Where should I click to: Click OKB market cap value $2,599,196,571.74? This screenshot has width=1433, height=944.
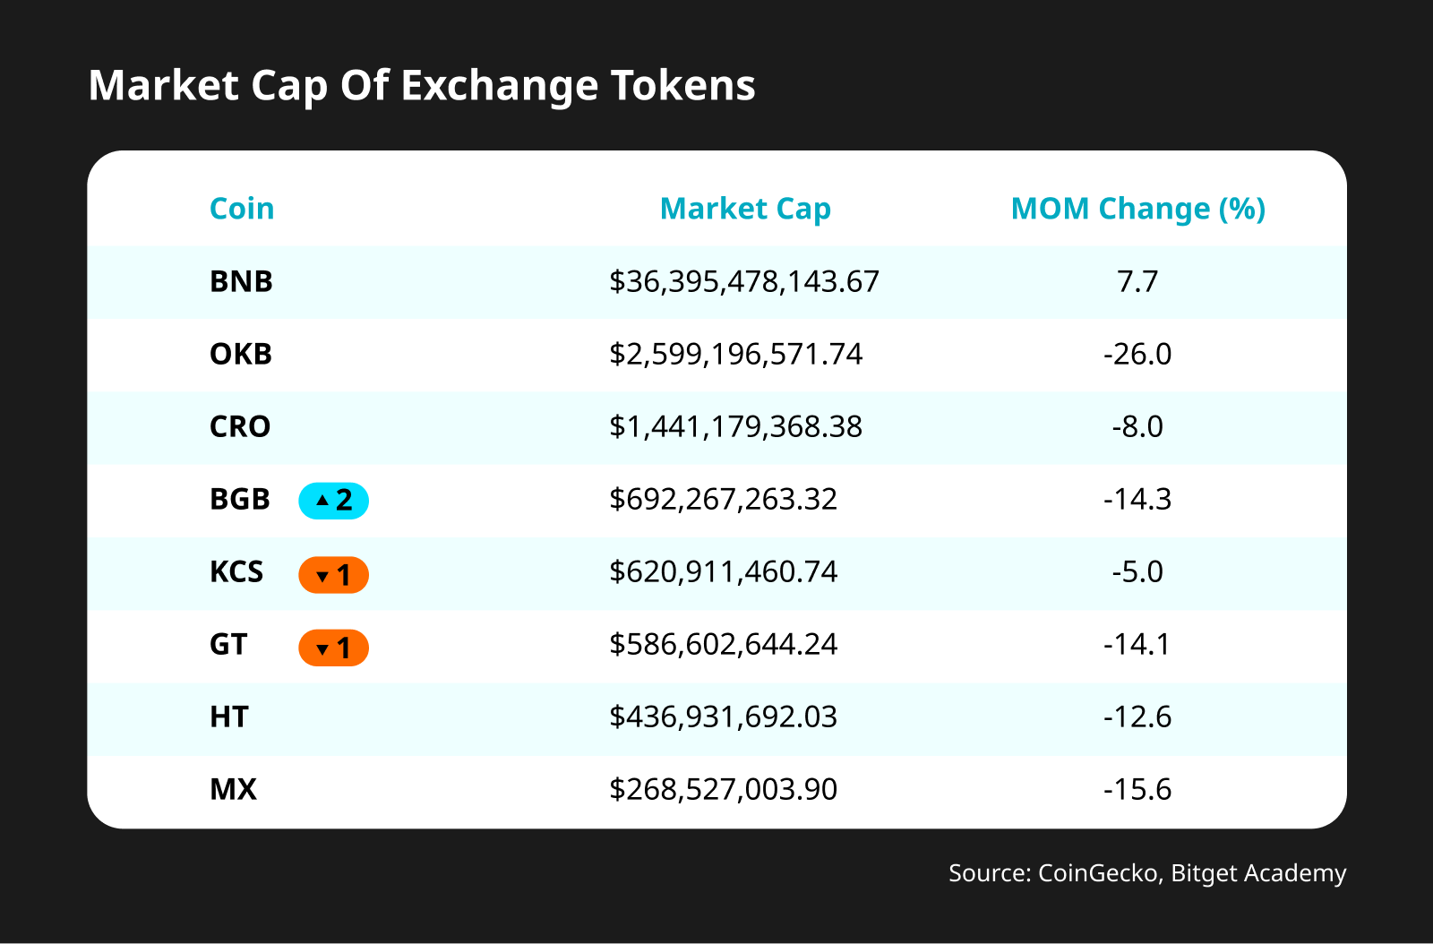click(x=735, y=355)
